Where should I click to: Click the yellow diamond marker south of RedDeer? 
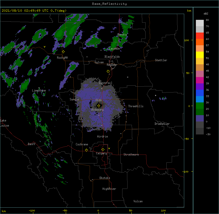(x=108, y=71)
